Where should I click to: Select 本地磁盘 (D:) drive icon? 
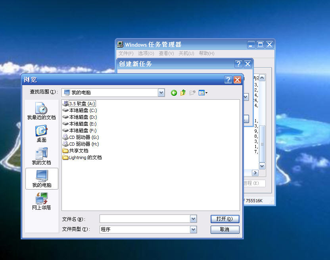point(65,117)
